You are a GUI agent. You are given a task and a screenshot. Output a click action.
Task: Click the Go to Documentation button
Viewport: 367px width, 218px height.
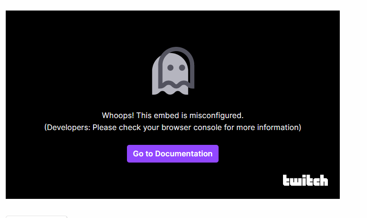tap(173, 154)
